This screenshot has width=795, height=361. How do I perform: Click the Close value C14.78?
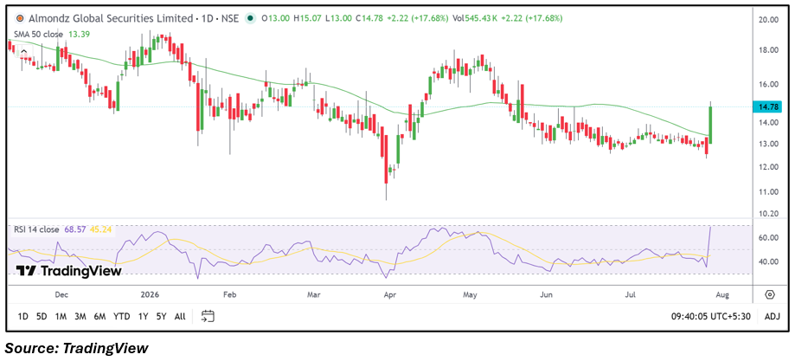pos(369,18)
